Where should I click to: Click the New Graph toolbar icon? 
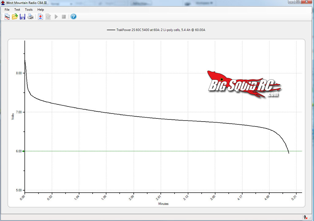point(7,17)
